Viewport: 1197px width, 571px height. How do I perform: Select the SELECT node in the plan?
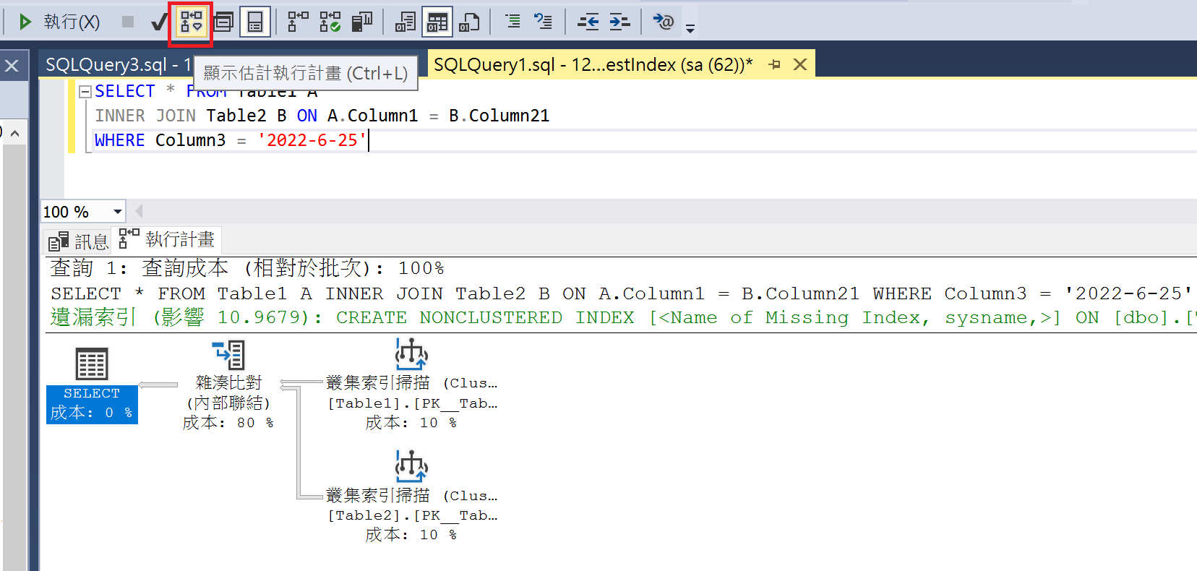point(92,385)
